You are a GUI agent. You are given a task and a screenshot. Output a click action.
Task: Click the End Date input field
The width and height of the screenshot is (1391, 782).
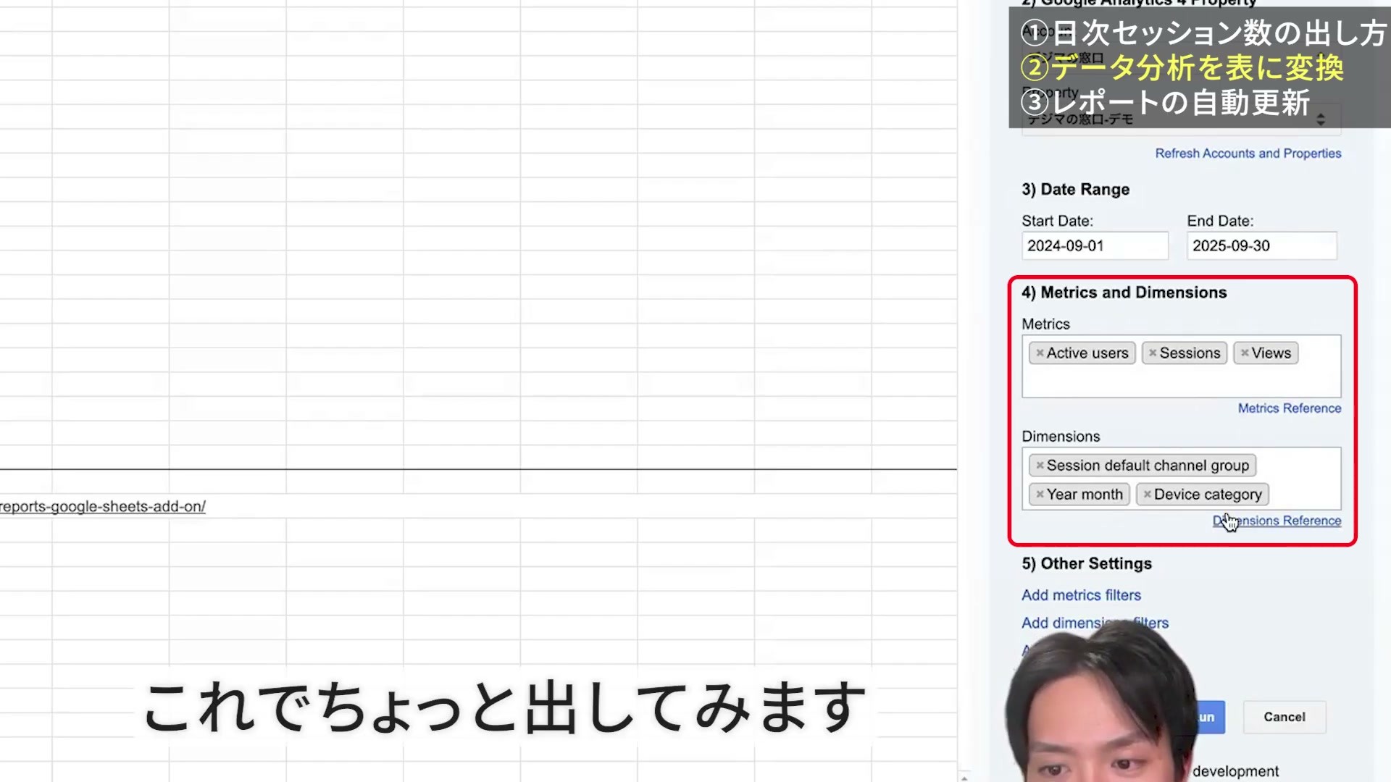point(1261,245)
